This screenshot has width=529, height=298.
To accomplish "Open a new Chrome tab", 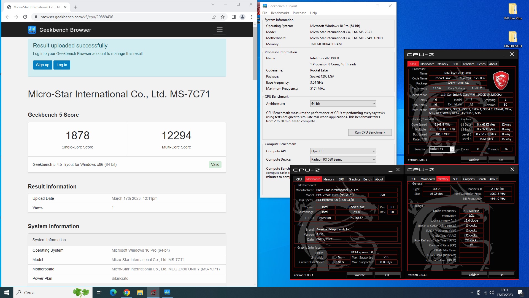I will [76, 7].
